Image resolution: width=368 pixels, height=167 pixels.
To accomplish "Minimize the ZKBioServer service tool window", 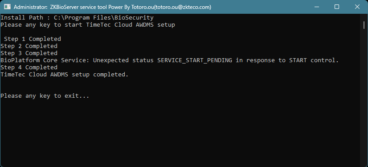I will pyautogui.click(x=316, y=7).
